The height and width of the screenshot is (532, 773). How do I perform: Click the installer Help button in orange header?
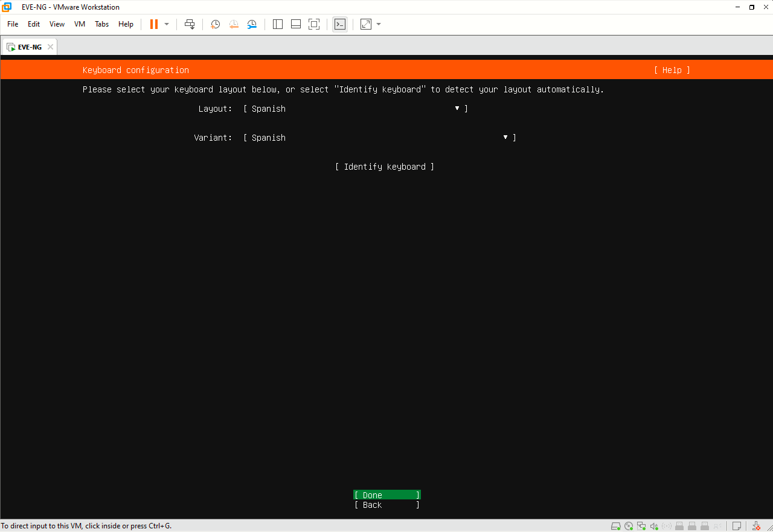(672, 70)
